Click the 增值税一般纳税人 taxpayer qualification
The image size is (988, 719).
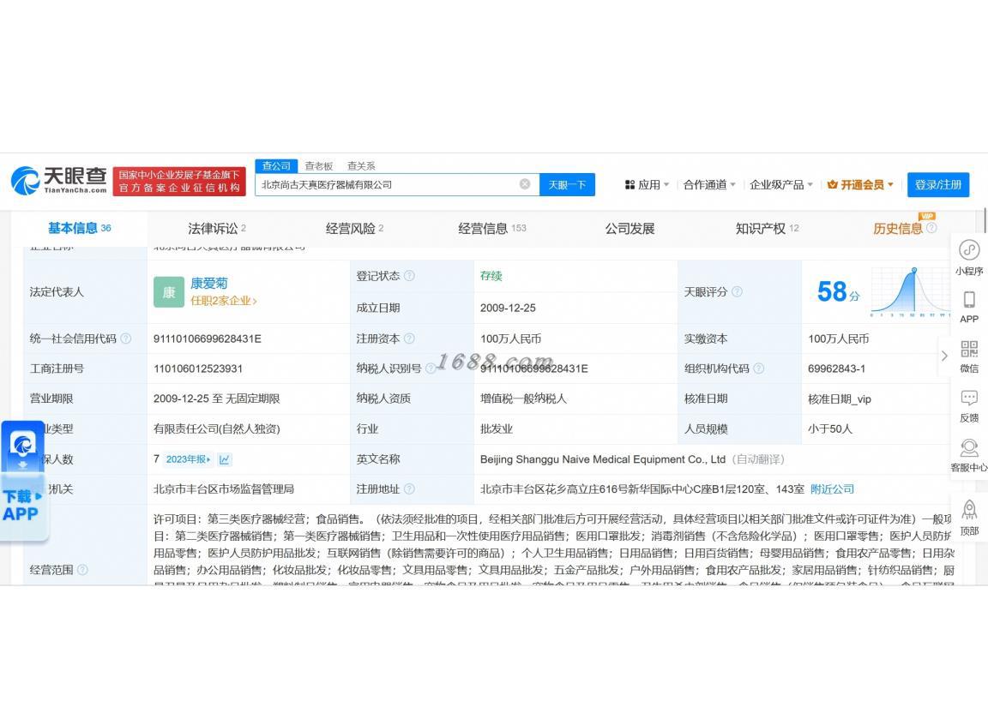click(x=524, y=398)
